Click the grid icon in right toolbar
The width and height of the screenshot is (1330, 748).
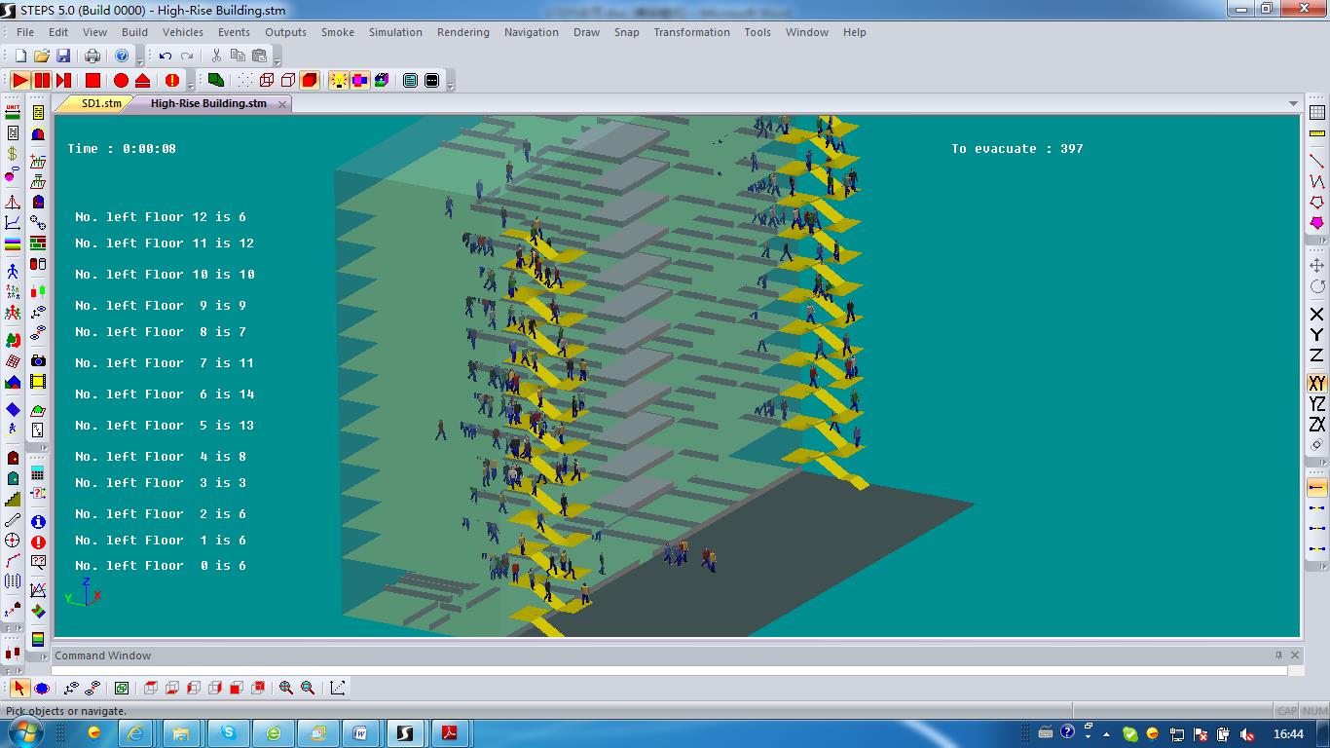[x=1317, y=112]
